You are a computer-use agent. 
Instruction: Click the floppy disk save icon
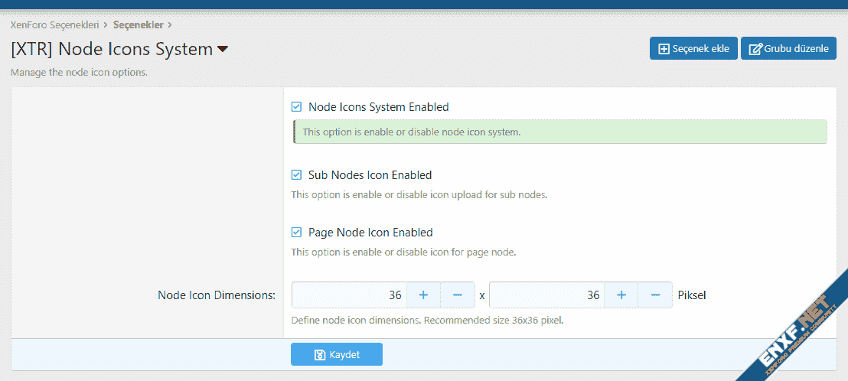click(320, 355)
